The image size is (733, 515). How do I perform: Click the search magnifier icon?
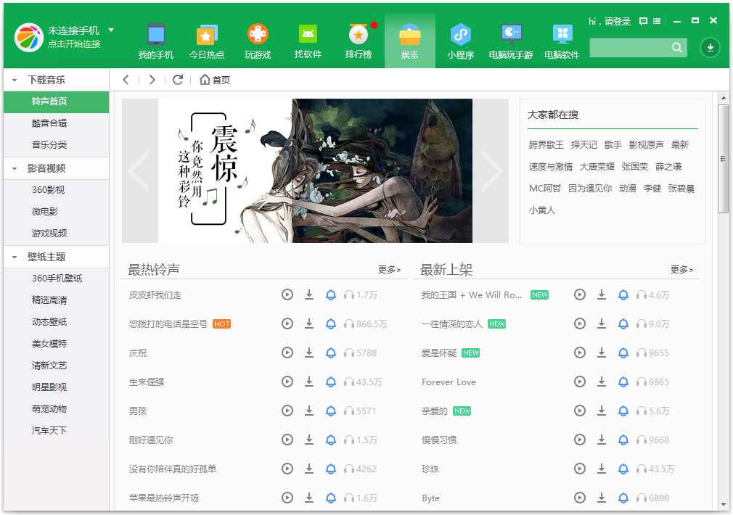(676, 47)
